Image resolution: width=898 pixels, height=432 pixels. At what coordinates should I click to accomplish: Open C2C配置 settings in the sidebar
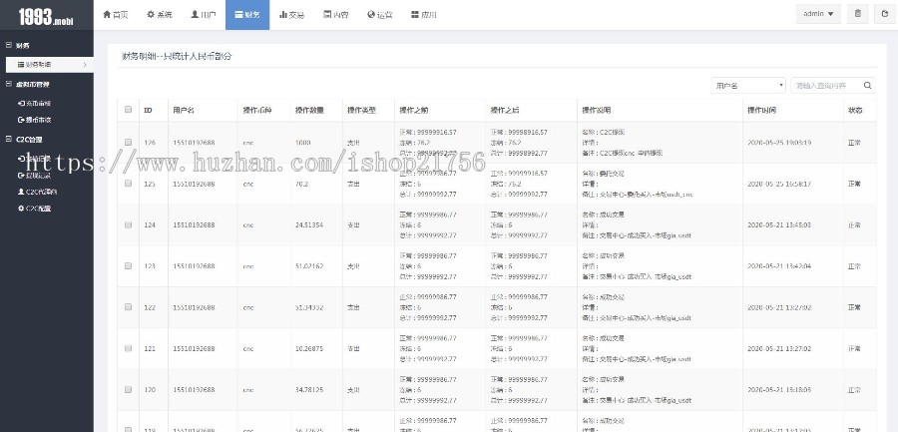(x=34, y=209)
